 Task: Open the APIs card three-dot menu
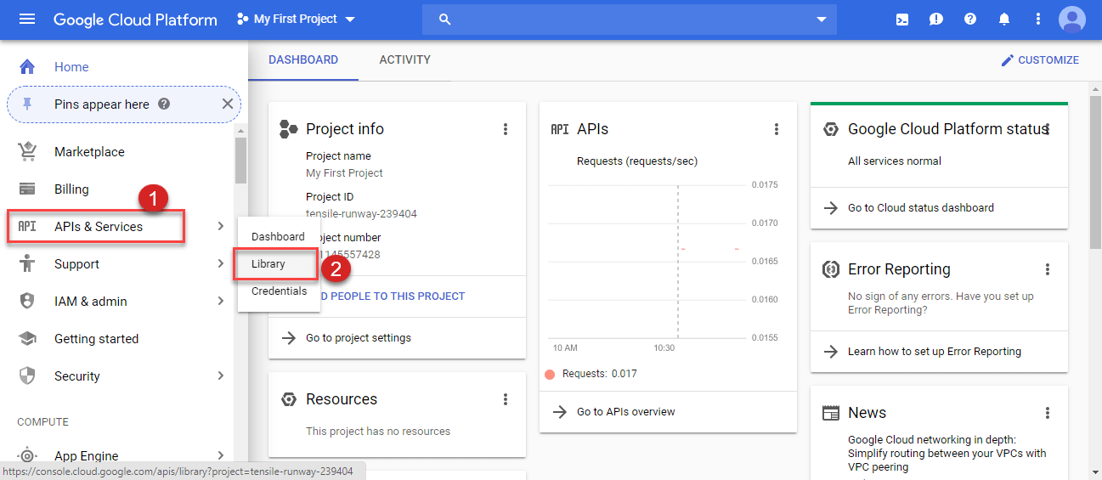(x=776, y=129)
